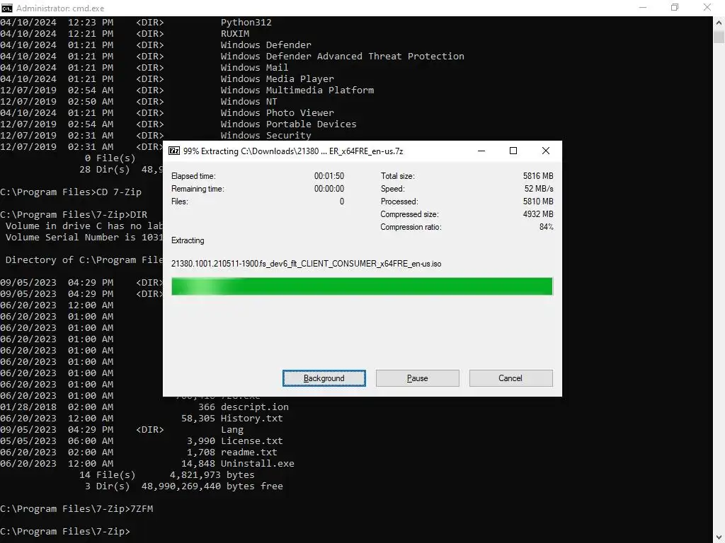The image size is (725, 543).
Task: Minimize the cmd.exe window
Action: tap(643, 8)
